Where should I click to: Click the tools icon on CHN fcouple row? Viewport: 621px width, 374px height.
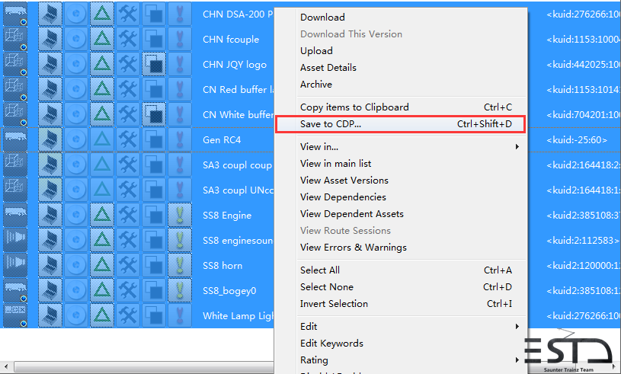128,39
